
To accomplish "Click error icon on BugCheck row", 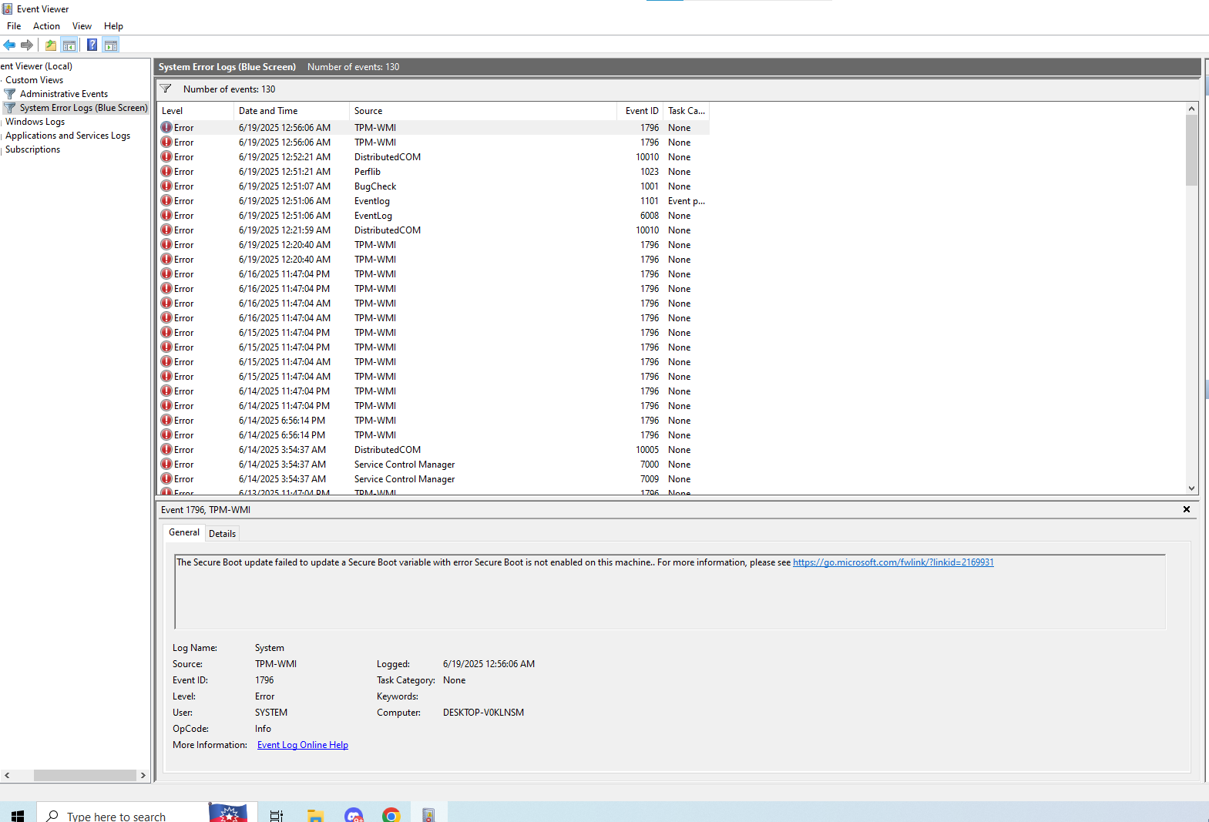I will [x=166, y=186].
